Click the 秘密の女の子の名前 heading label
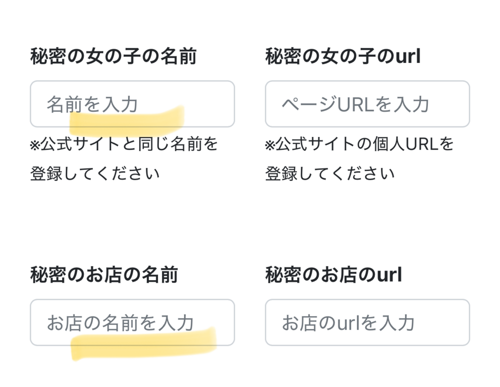500x387 pixels. pos(113,56)
